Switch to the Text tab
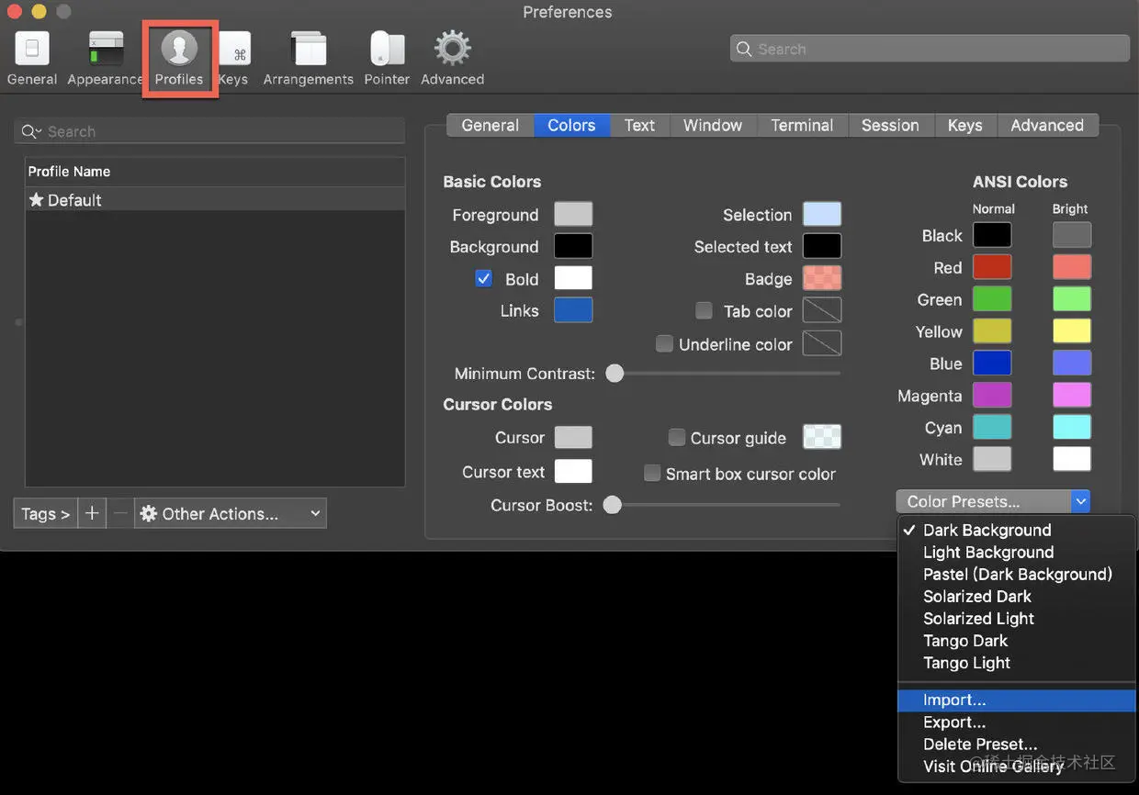 point(639,125)
